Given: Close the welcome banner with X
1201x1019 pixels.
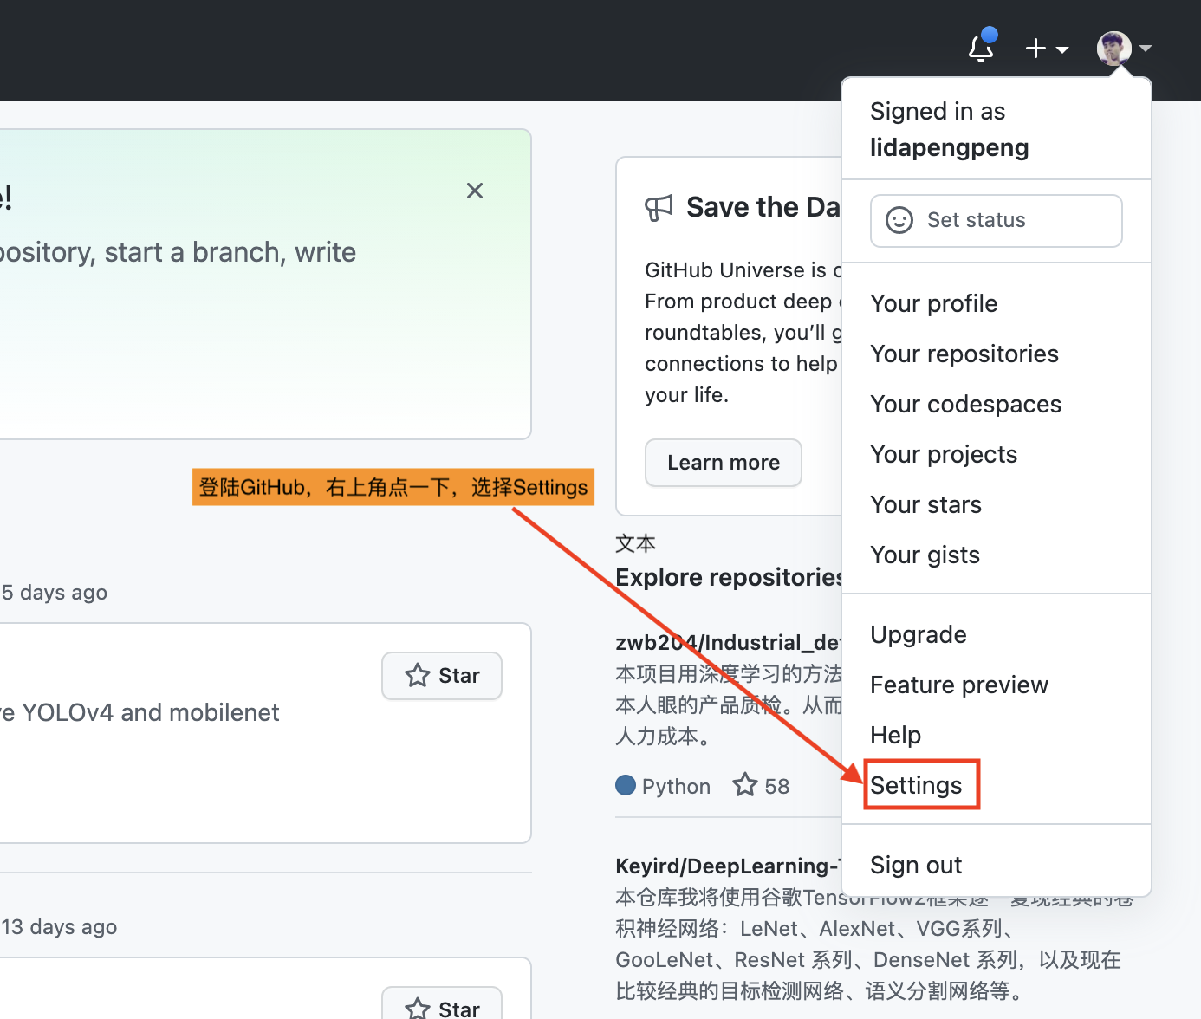Looking at the screenshot, I should 475,191.
